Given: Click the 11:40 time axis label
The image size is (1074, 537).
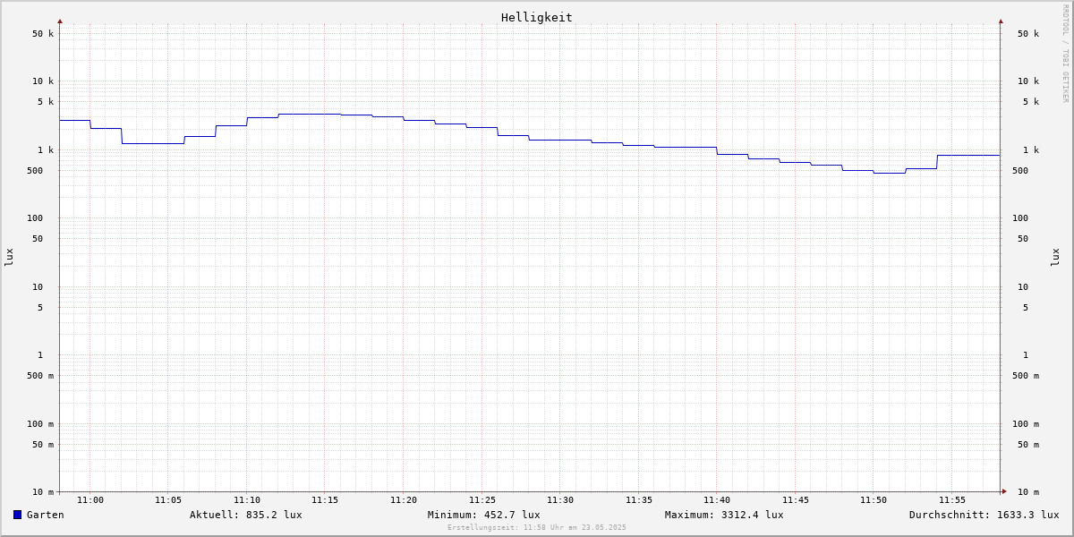Looking at the screenshot, I should (717, 500).
